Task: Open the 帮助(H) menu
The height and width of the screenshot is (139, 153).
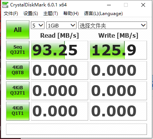Action: tap(71, 14)
